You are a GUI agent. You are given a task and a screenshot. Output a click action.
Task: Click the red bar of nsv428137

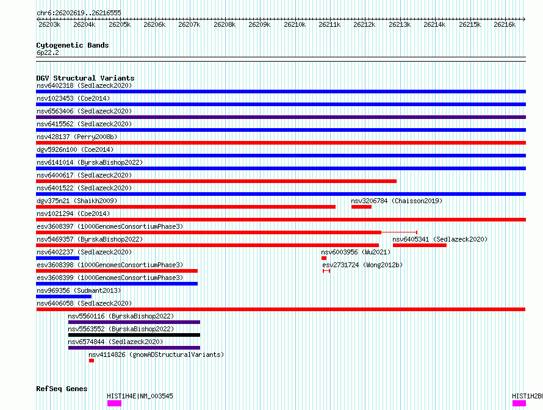281,143
